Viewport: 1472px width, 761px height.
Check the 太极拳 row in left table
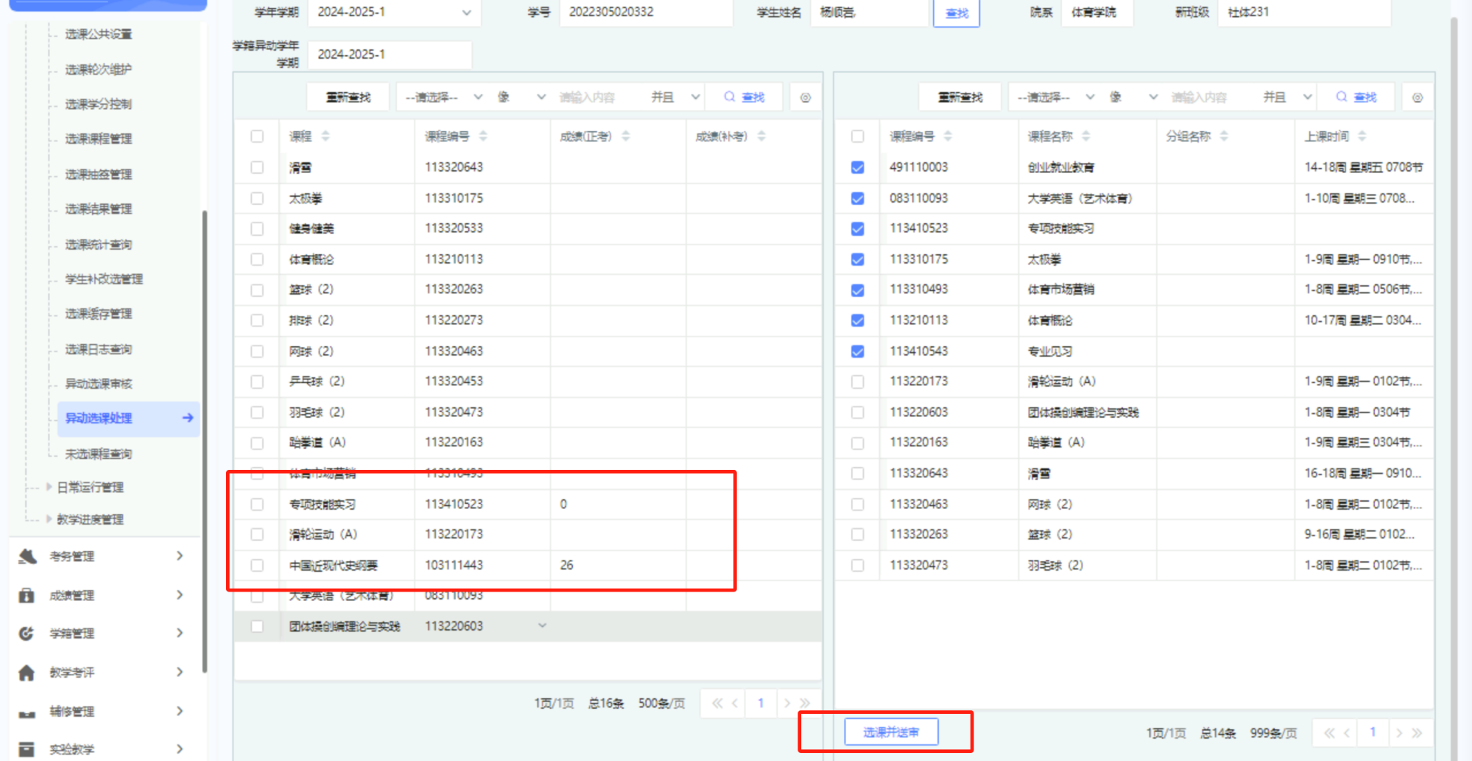(x=257, y=198)
